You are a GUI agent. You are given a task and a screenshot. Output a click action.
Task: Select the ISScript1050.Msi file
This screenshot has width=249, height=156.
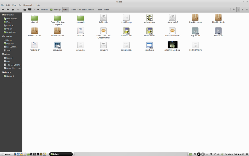[172, 32]
